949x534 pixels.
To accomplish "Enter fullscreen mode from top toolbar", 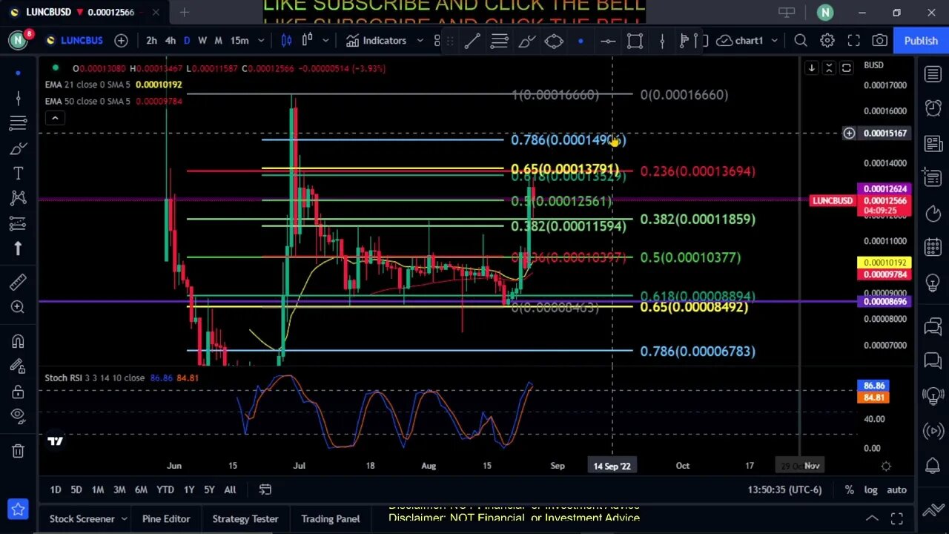I will [x=853, y=41].
